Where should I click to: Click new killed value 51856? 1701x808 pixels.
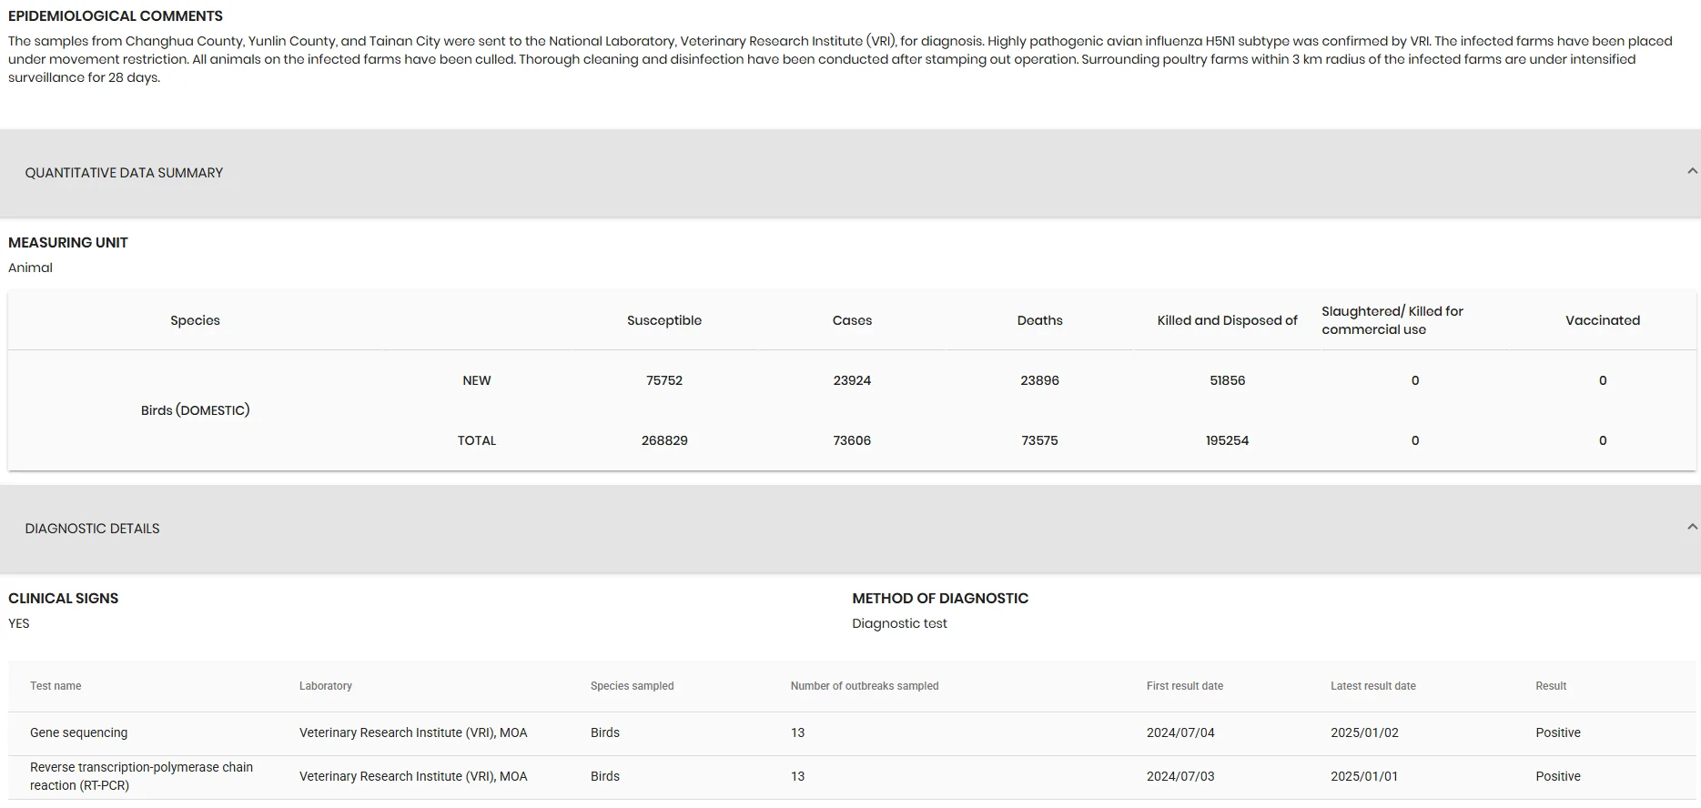[x=1227, y=380]
